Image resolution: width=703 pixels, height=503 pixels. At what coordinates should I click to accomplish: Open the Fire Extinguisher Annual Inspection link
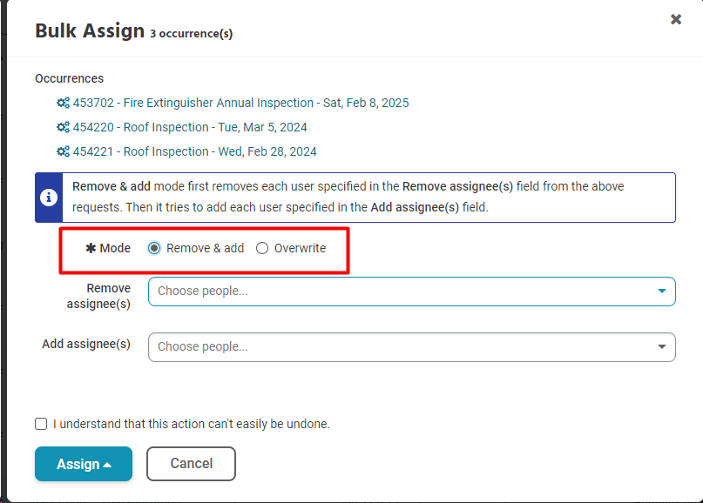point(240,103)
